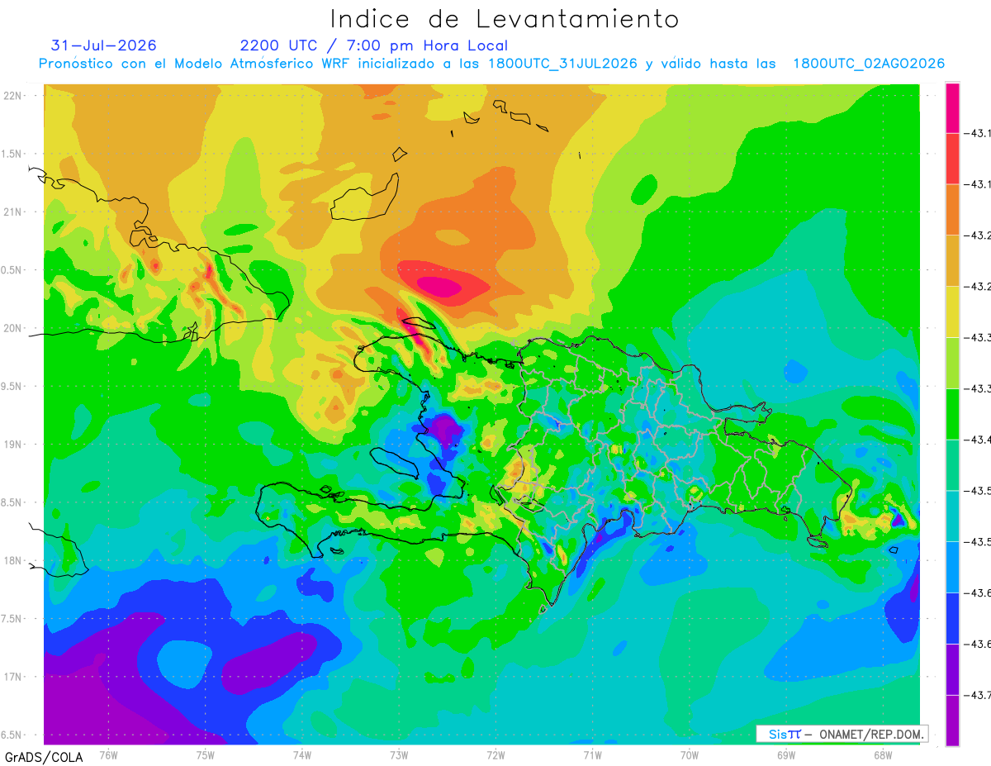Pick the dark blue legend swatch

coord(952,618)
